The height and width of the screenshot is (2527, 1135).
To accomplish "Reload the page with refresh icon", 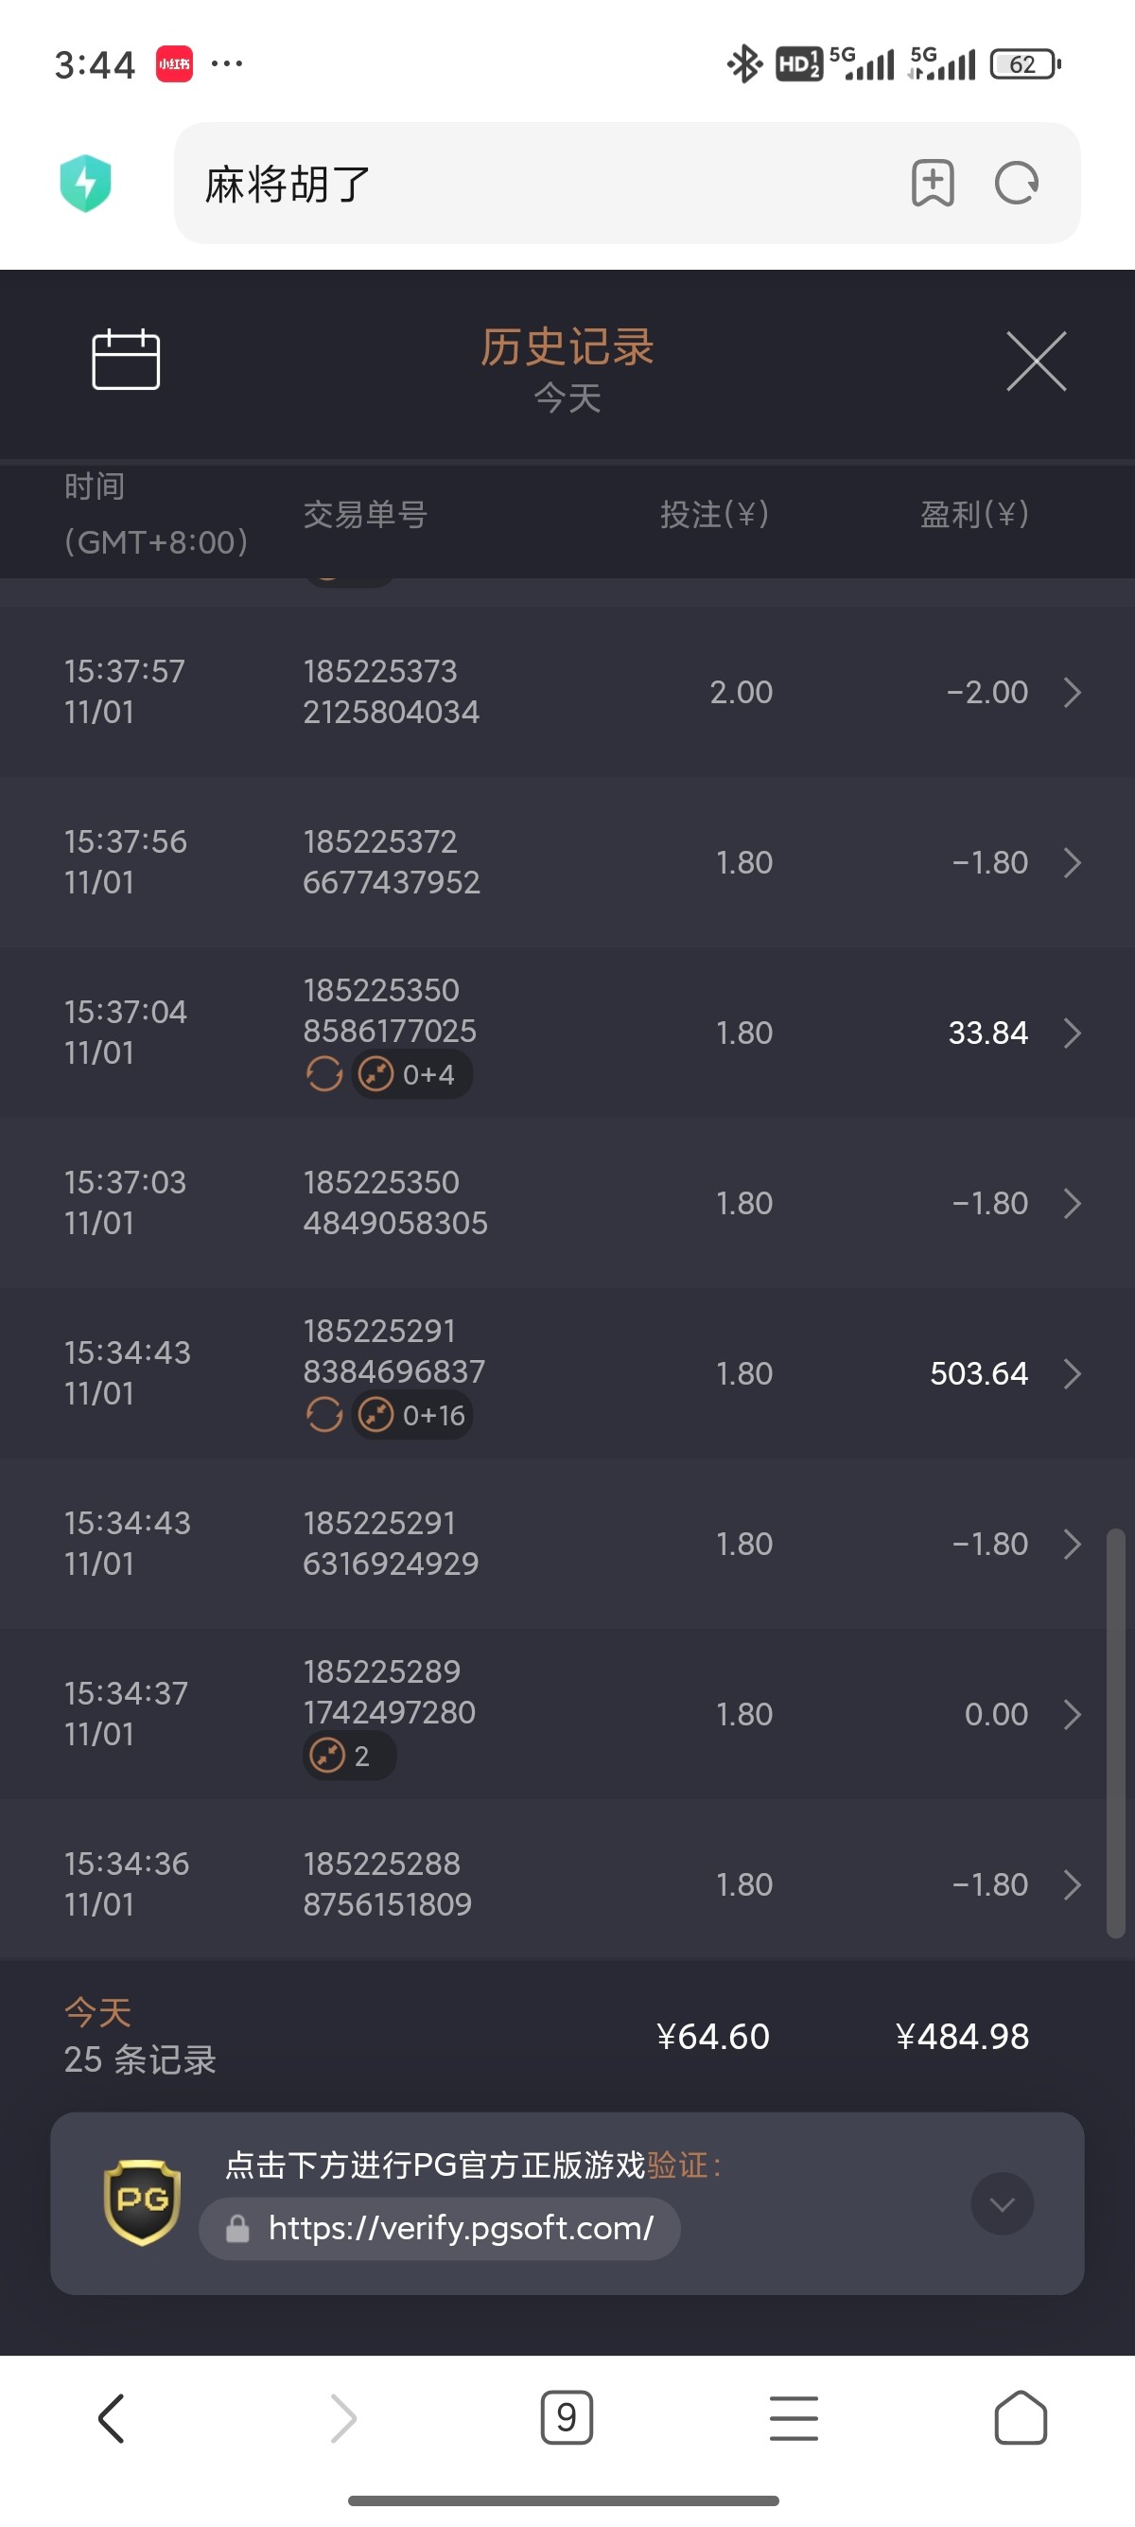I will coord(1017,184).
